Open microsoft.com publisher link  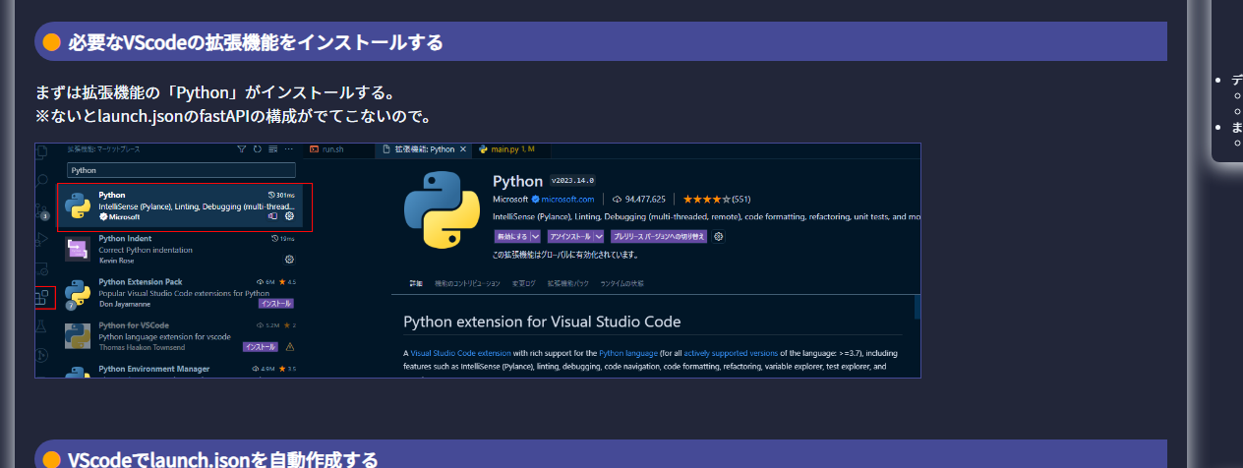[567, 199]
